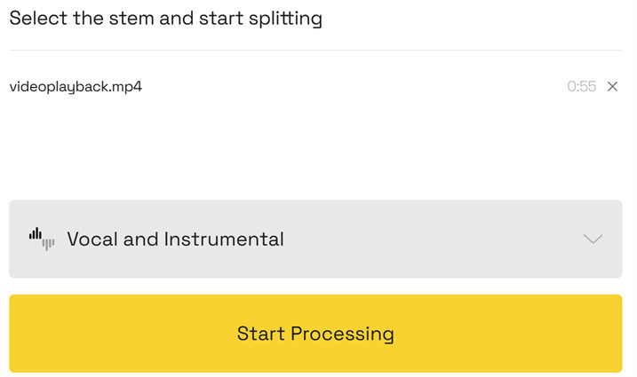Open the Vocal and Instrumental dropdown

315,239
